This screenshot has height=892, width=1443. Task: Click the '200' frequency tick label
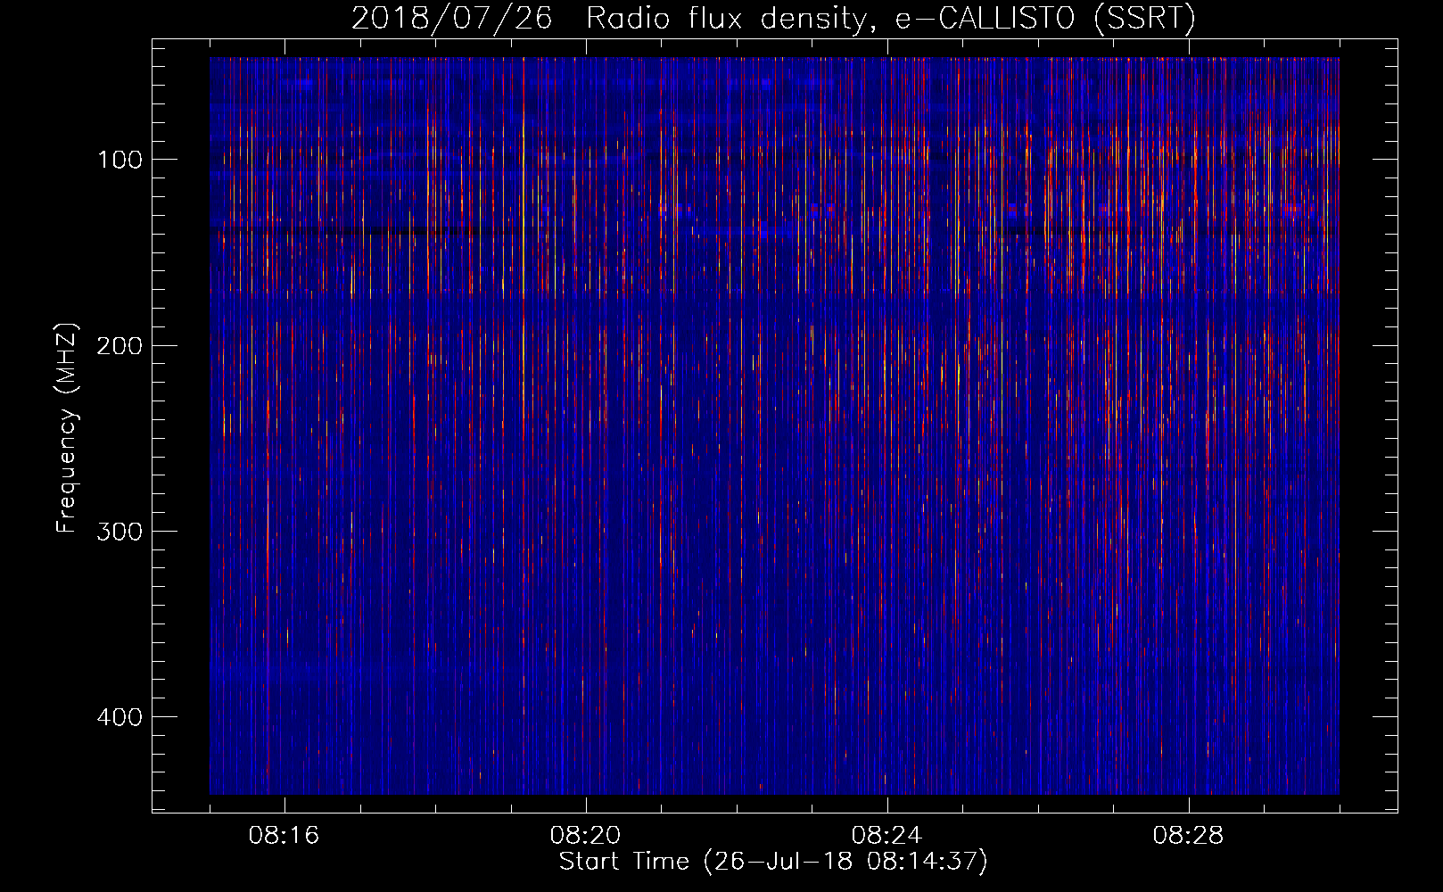click(x=120, y=346)
